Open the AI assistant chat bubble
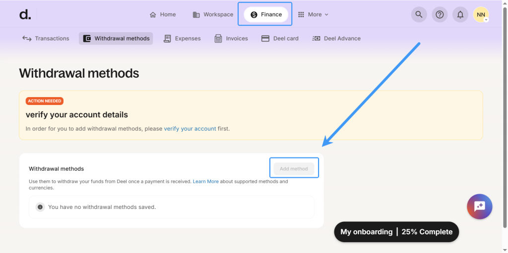 (479, 206)
